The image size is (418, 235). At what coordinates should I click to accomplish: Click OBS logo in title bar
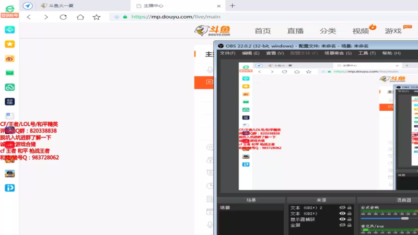coord(220,46)
